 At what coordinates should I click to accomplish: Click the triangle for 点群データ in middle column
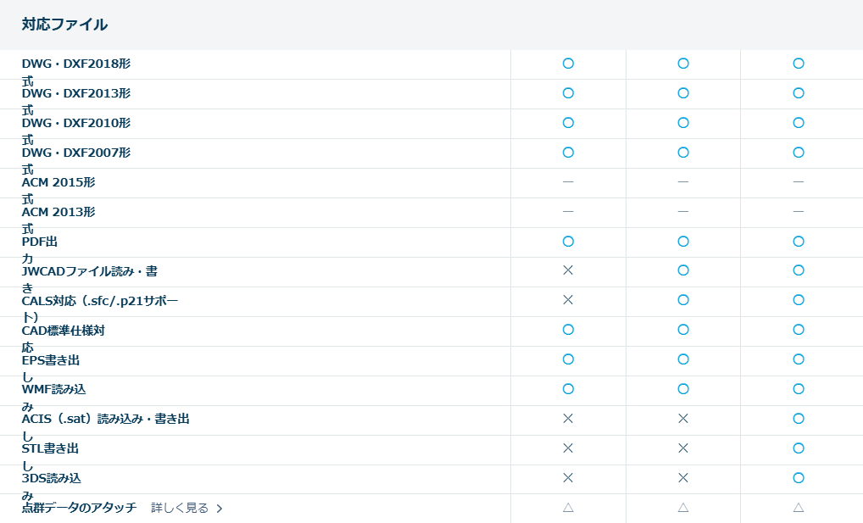click(683, 508)
